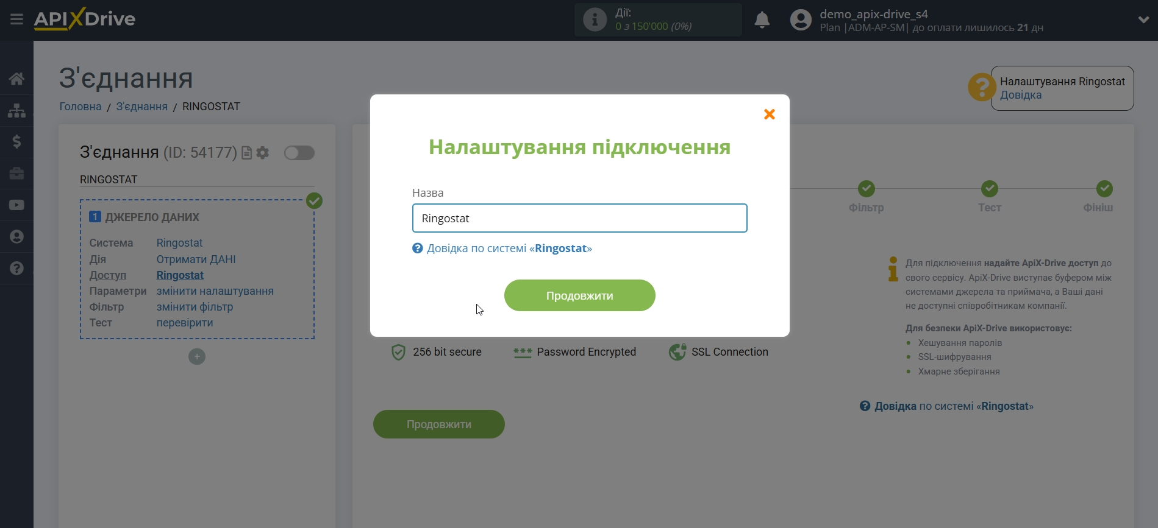
Task: Open Отримати ДАНІ action link
Action: pos(196,259)
